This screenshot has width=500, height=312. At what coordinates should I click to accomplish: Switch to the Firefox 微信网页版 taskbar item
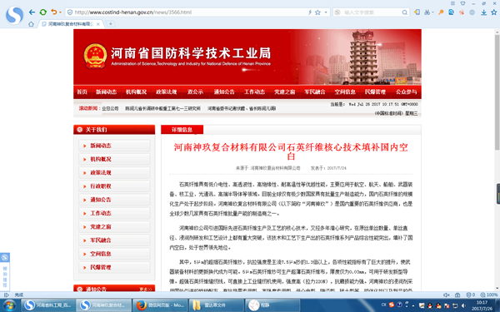(x=160, y=305)
